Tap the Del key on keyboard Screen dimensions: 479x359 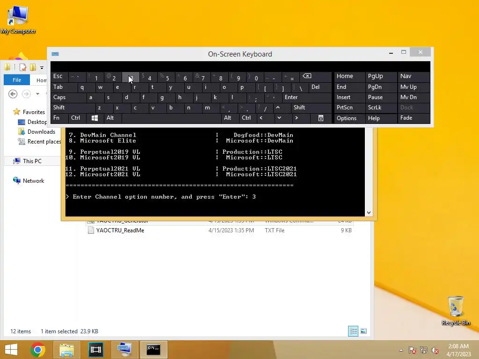click(x=320, y=87)
